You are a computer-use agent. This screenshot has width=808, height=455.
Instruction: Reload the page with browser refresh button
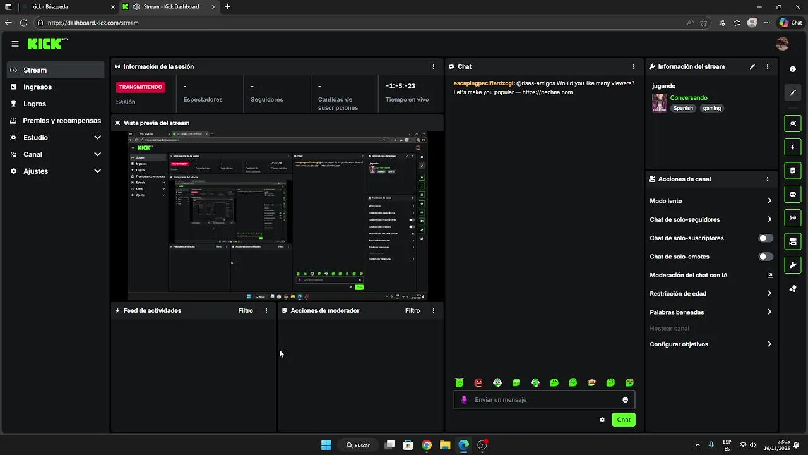click(x=23, y=23)
